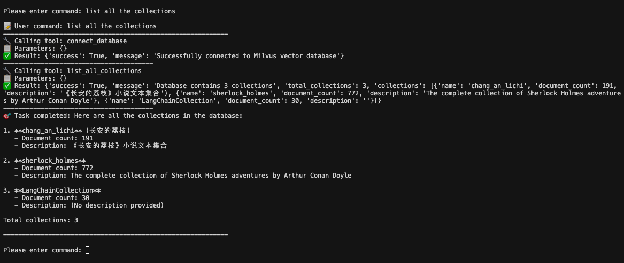Click the clipboard icon on first Parameters line
Screen dimensions: 624x263
pyautogui.click(x=7, y=49)
